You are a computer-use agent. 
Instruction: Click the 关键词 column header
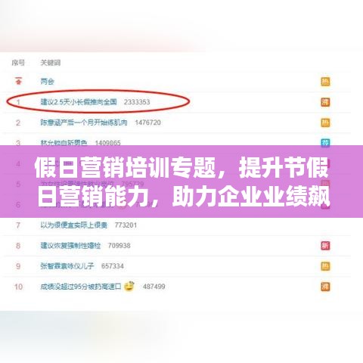pos(51,63)
